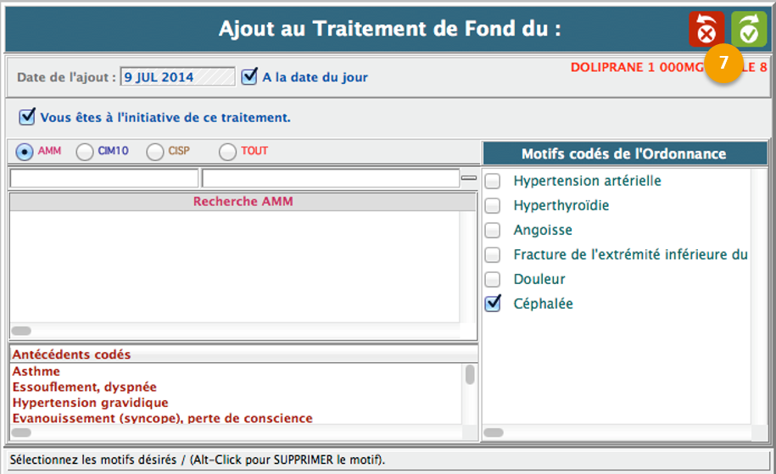The image size is (776, 474).
Task: Check the Douleur motif checkbox
Action: [x=493, y=279]
